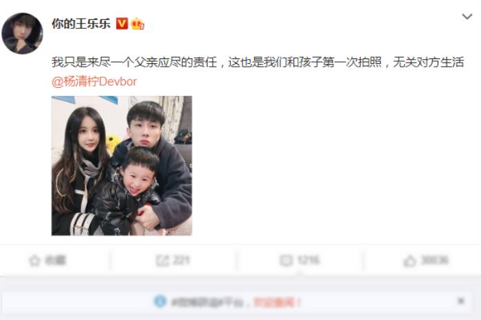
Task: Click the post text about father's responsibility
Action: 258,62
